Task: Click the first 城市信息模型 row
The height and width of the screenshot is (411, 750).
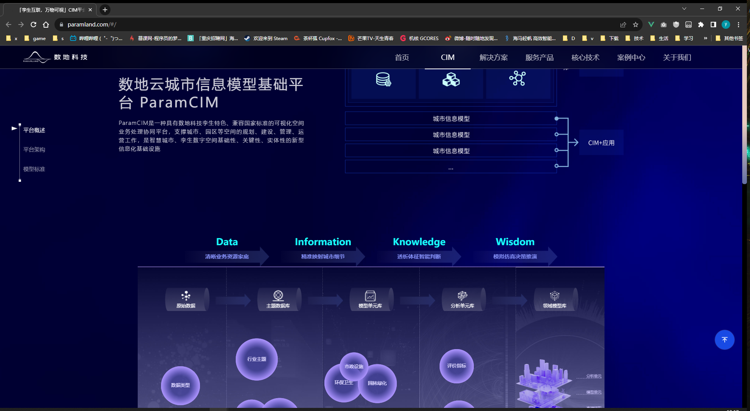Action: click(x=451, y=119)
